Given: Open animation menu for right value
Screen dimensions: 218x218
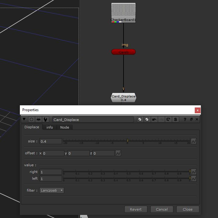Looking at the screenshot, I should pyautogui.click(x=194, y=172).
